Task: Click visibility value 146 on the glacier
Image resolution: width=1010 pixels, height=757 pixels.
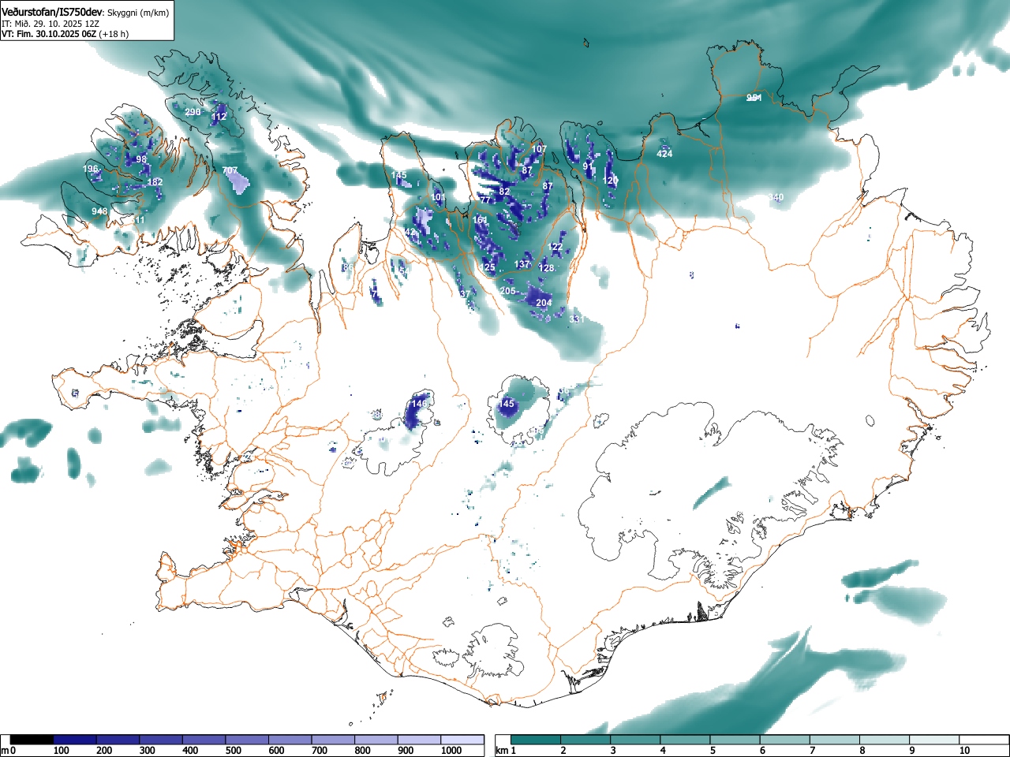Action: pyautogui.click(x=419, y=404)
